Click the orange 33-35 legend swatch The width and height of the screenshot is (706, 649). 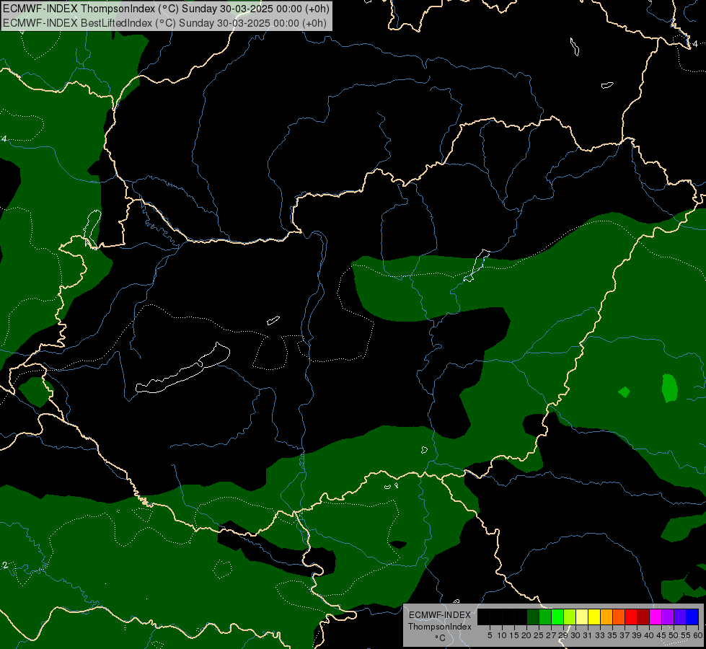coord(606,617)
